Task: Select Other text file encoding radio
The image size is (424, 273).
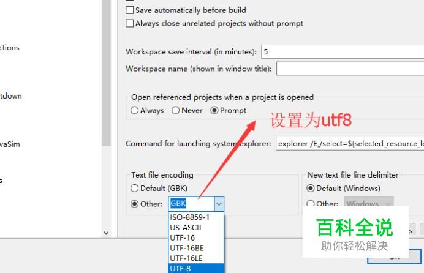Action: point(134,204)
